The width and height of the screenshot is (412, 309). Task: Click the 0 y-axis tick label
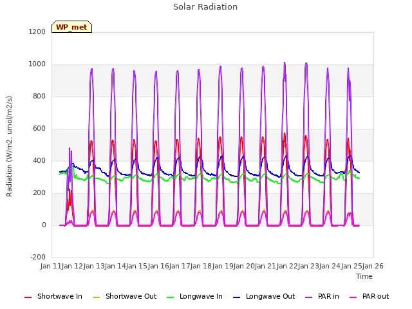point(44,225)
